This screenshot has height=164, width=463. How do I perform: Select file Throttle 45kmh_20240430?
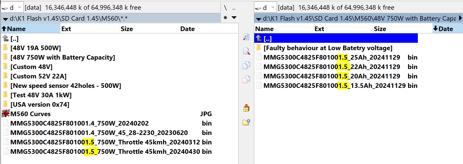point(107,152)
